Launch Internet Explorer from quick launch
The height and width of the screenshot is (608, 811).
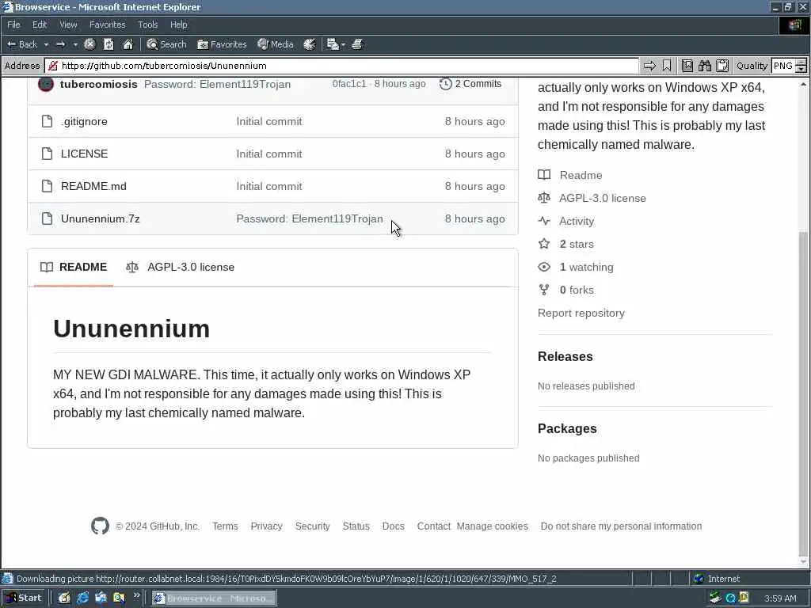82,598
